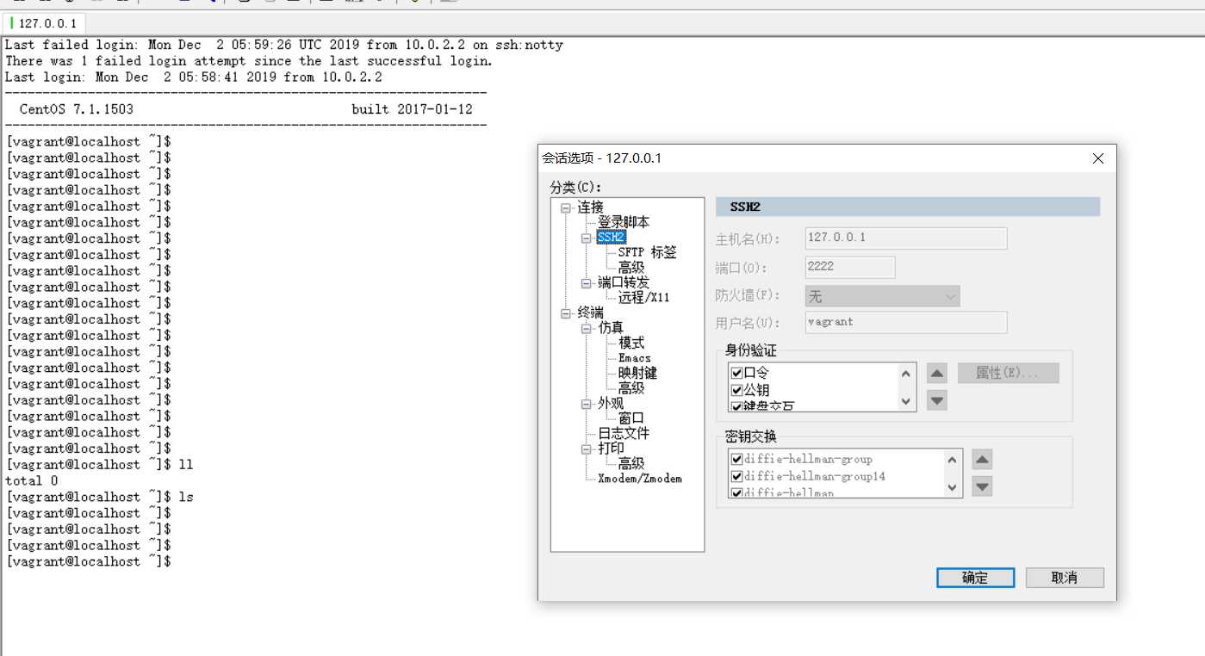Toggle the 键盘交互 authentication checkbox
The height and width of the screenshot is (656, 1205).
[736, 405]
